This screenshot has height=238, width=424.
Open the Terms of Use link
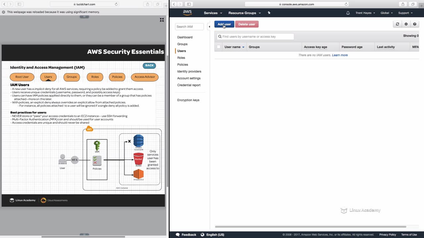(x=409, y=235)
